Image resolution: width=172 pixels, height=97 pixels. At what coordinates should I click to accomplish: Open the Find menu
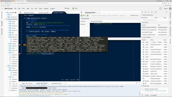23,8
